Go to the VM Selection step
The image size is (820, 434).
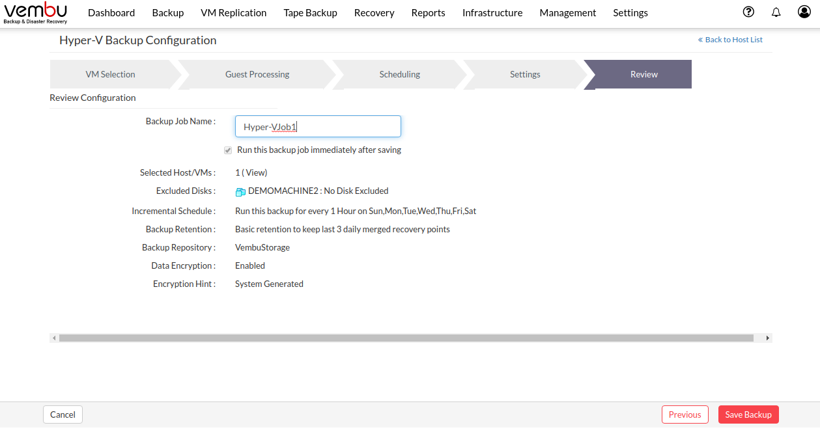click(111, 74)
